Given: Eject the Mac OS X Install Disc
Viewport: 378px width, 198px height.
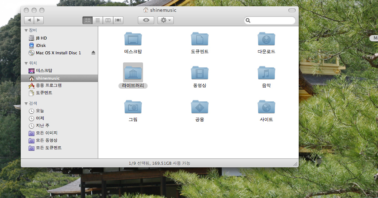Looking at the screenshot, I should click(x=93, y=53).
